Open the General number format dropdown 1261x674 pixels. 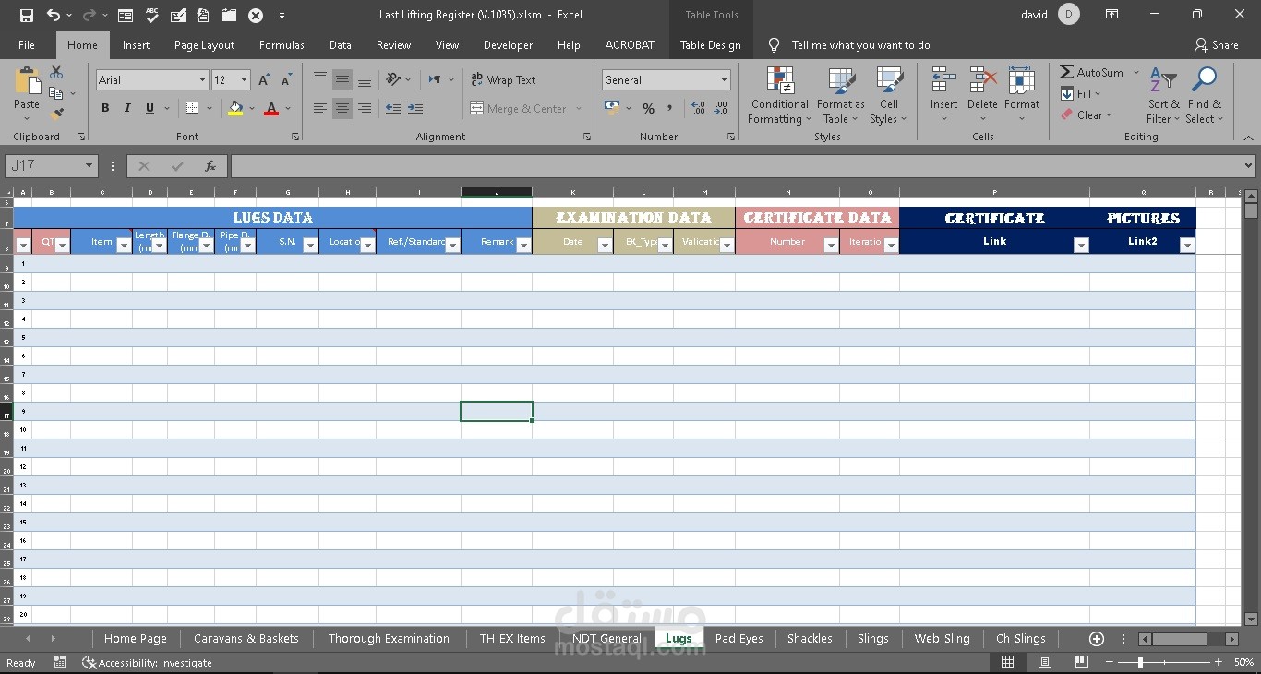(727, 79)
